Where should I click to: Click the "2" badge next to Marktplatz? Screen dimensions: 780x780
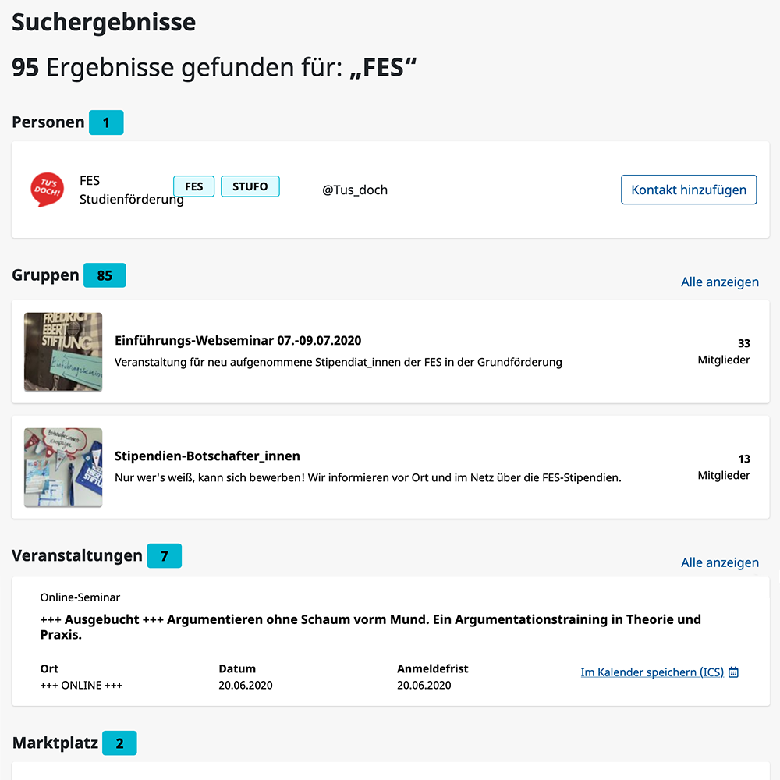[x=119, y=743]
